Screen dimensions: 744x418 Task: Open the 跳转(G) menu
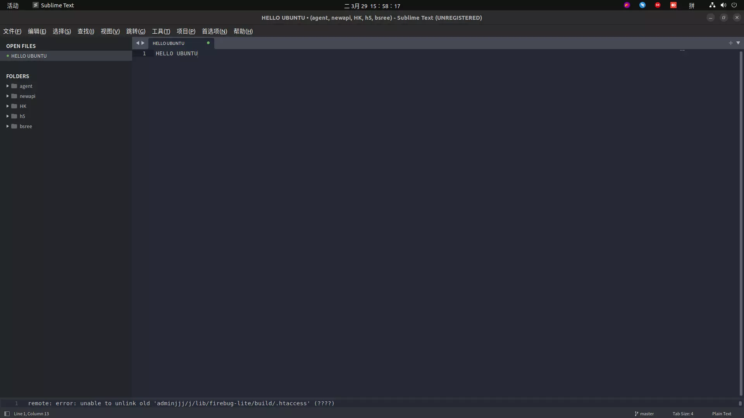point(136,31)
